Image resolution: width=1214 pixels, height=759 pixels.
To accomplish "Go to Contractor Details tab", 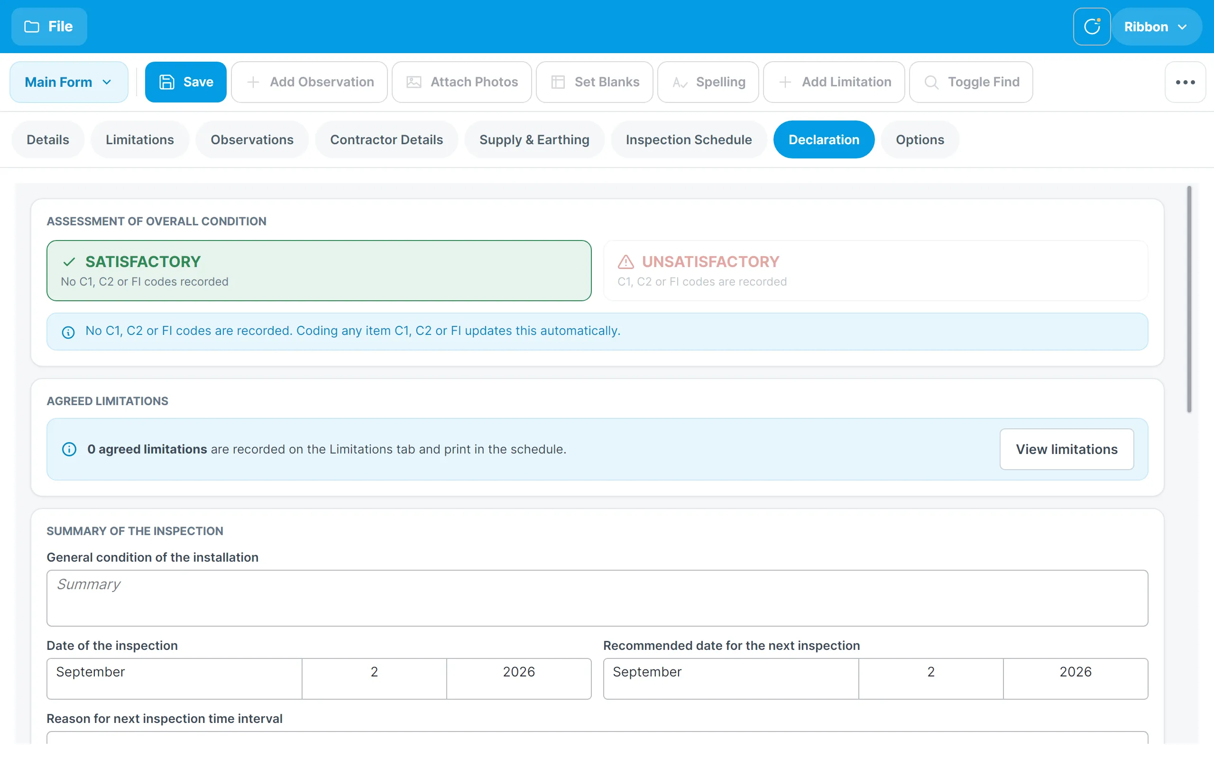I will click(x=386, y=139).
